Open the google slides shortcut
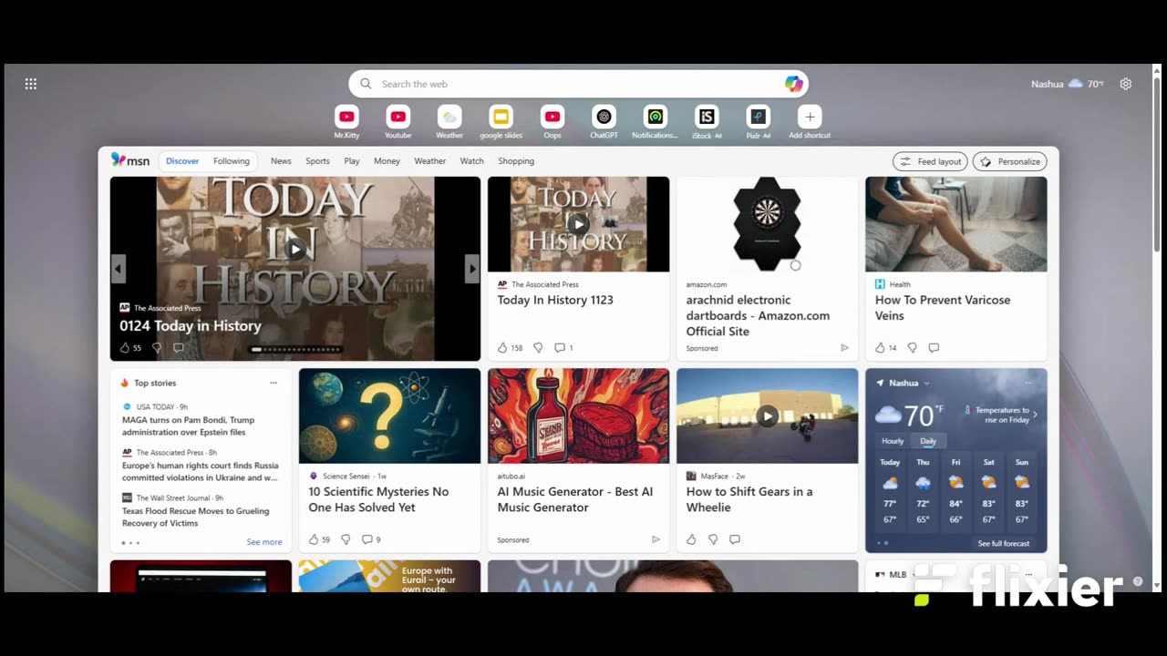1167x656 pixels. pos(501,117)
